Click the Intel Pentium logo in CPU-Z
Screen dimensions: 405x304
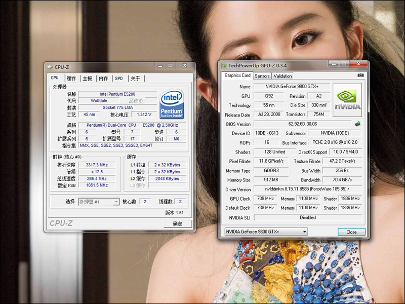172,104
